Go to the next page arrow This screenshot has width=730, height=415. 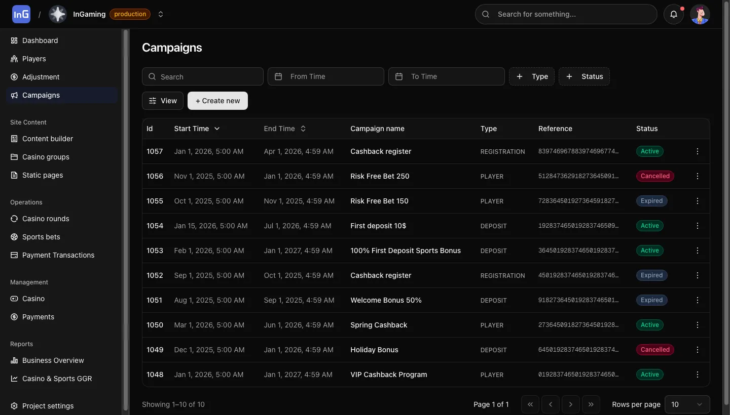pos(571,404)
